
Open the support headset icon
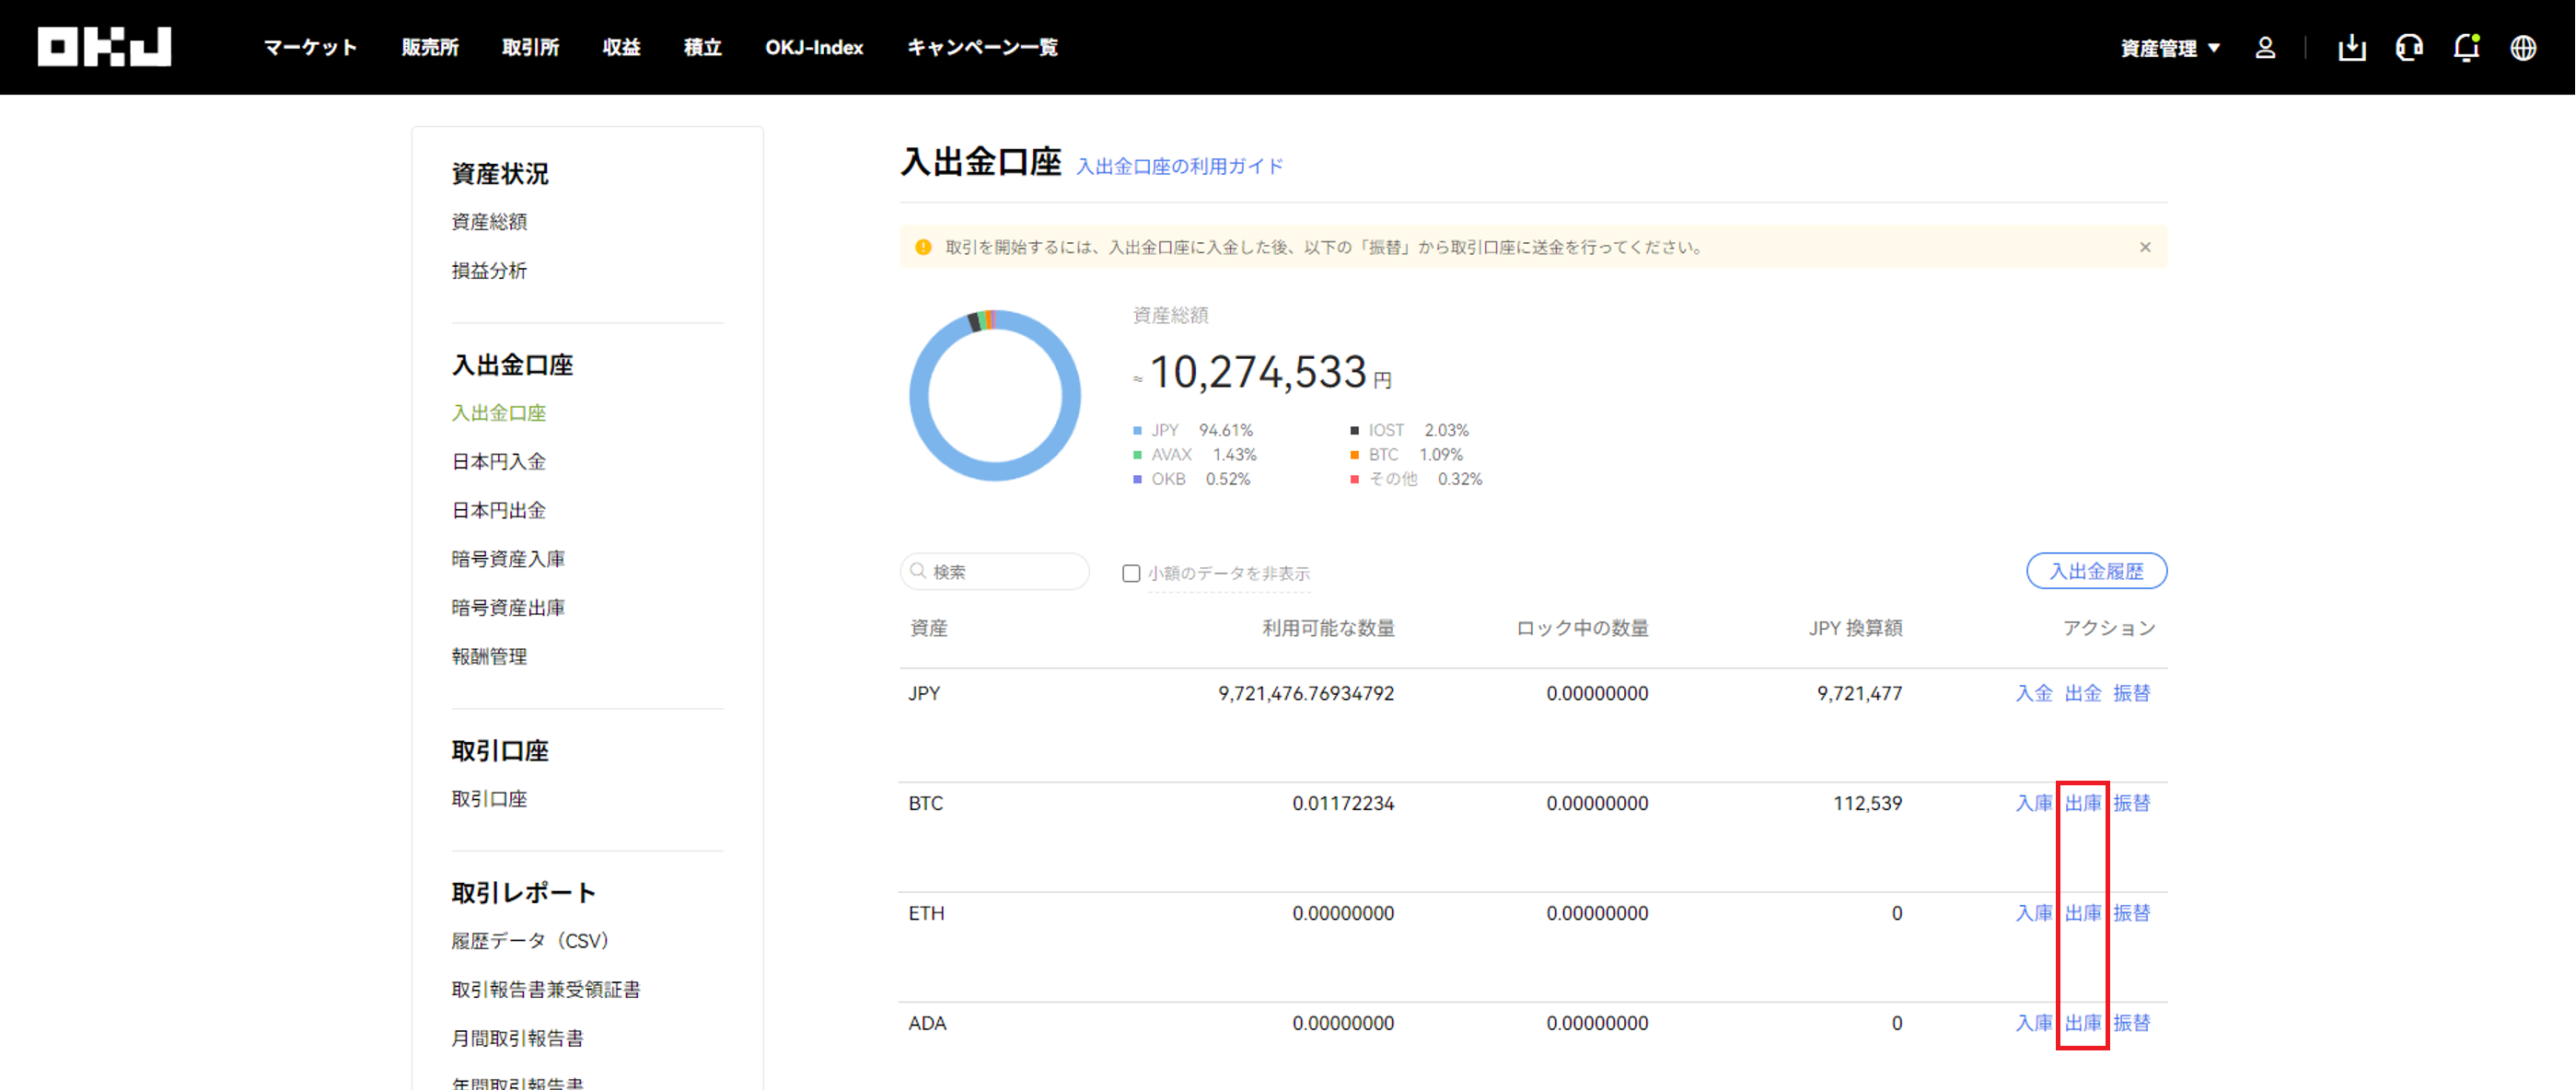[2408, 47]
